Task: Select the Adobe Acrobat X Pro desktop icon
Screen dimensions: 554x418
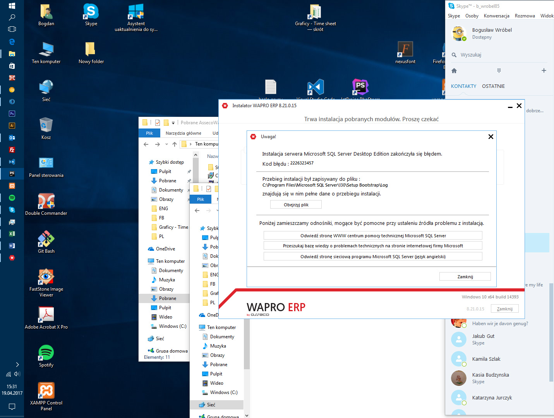Action: (46, 318)
